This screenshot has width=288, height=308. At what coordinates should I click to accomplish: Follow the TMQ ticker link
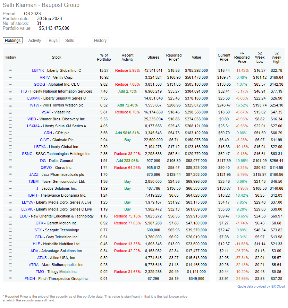(x=40, y=272)
